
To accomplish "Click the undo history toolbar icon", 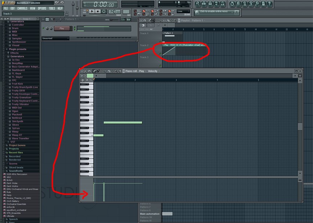I will point(232,4).
